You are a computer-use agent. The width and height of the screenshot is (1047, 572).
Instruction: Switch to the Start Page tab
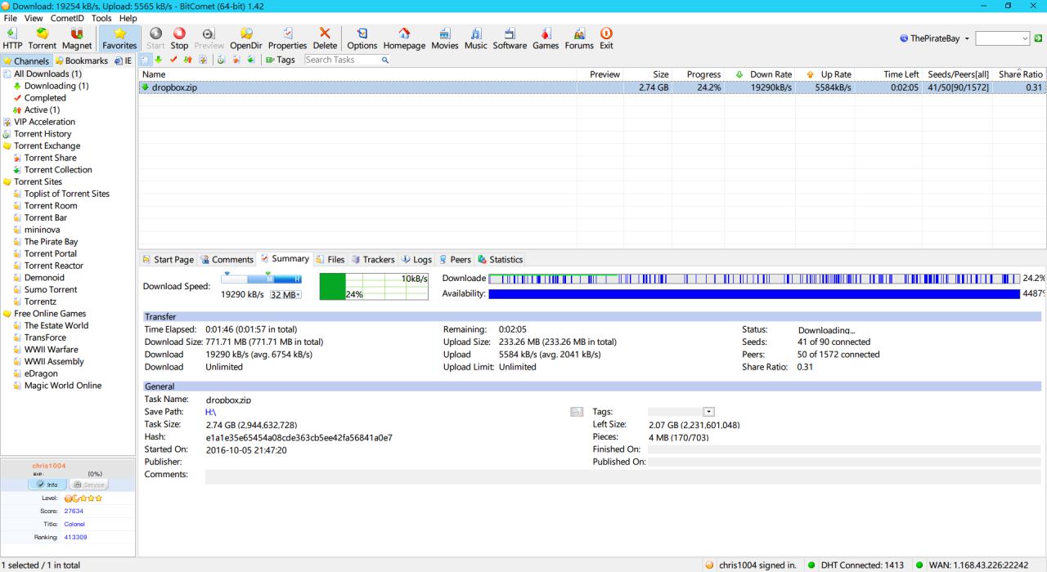[x=169, y=260]
